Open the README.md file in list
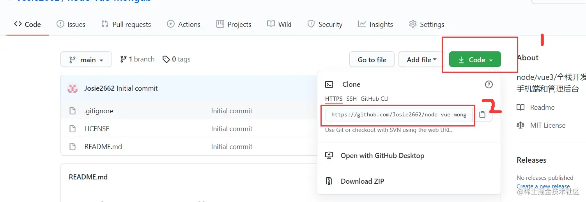 click(103, 147)
